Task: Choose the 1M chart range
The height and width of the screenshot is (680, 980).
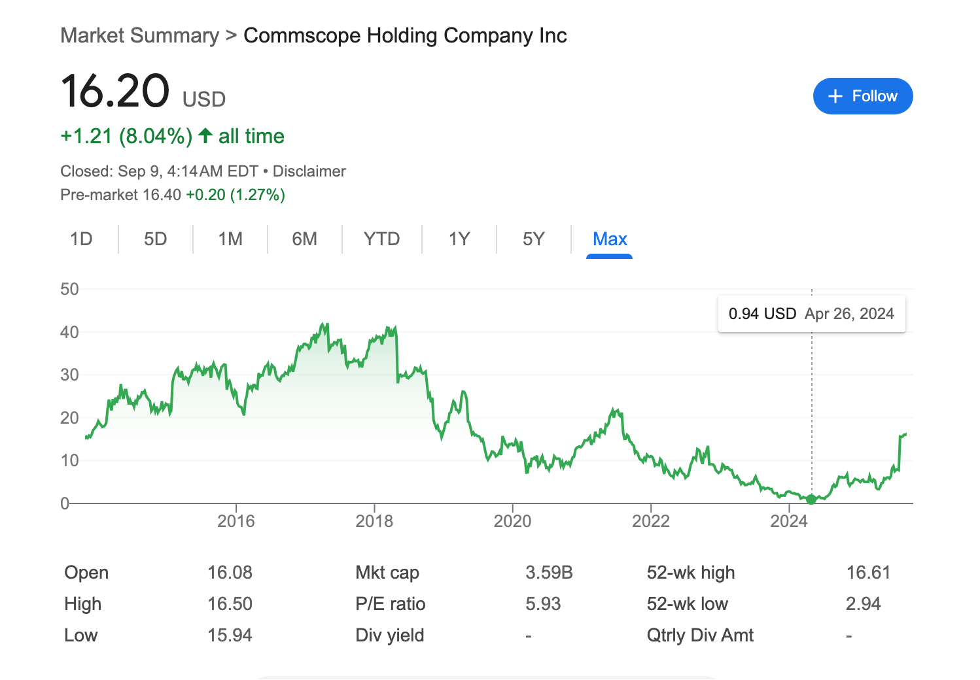Action: coord(230,239)
